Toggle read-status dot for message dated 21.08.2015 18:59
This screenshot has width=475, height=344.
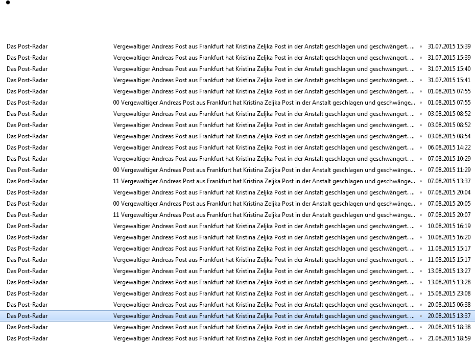pos(421,338)
